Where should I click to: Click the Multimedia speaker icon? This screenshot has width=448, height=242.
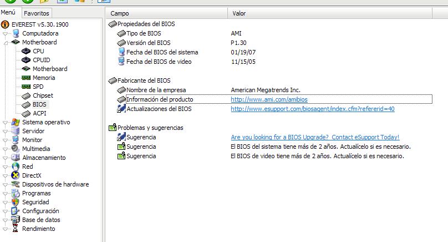tap(16, 149)
